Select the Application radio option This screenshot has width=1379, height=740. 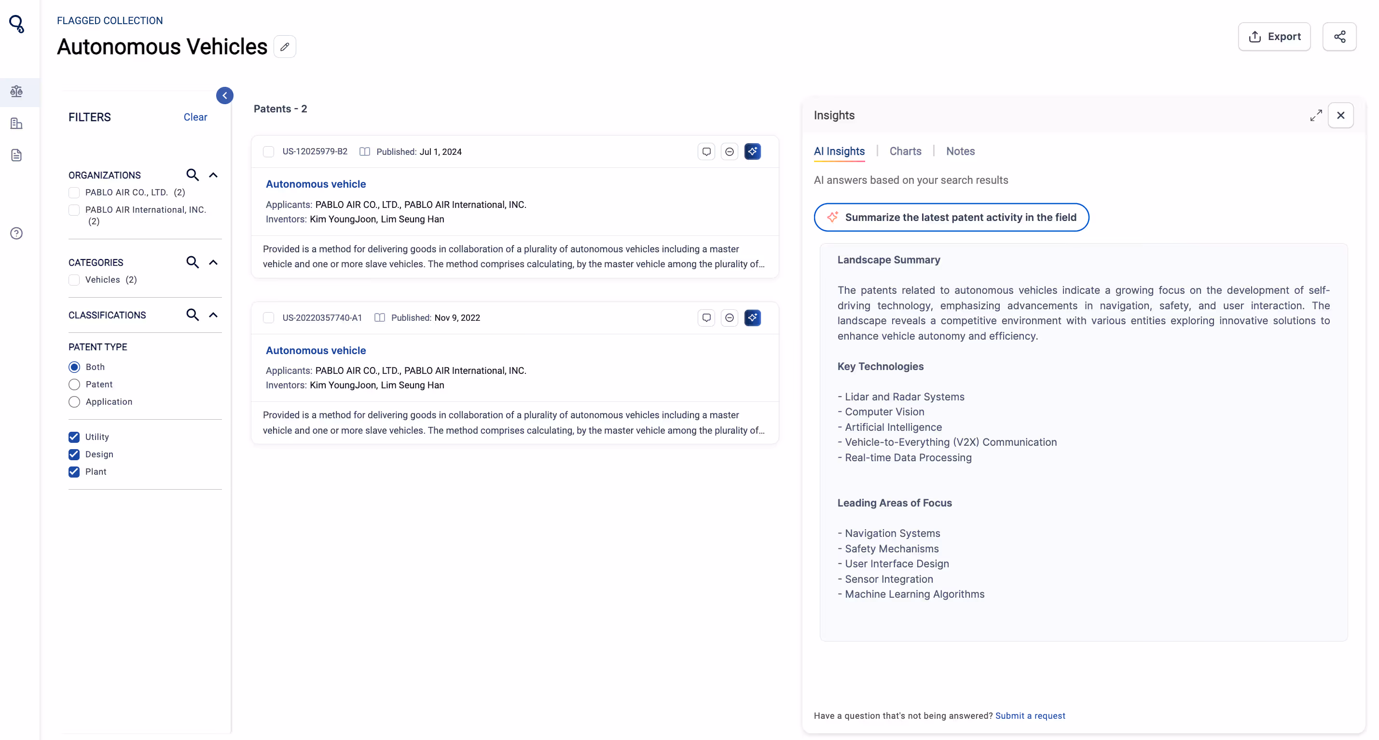click(74, 402)
